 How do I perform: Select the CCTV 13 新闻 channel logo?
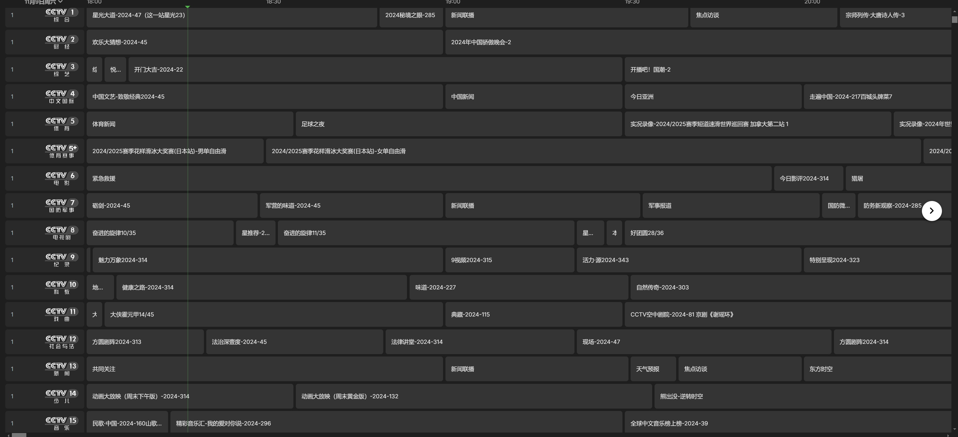coord(62,369)
